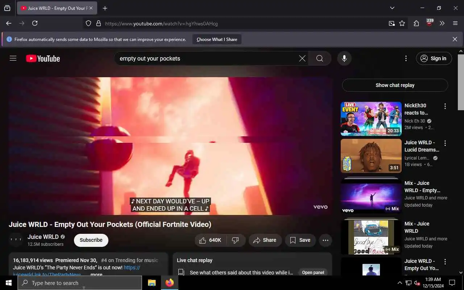Click the muted volume tray icon
This screenshot has width=464, height=290.
coord(417,283)
